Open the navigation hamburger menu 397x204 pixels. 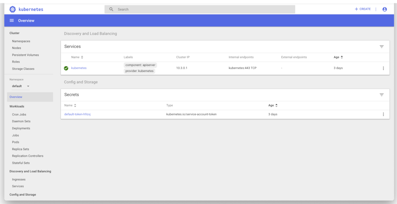pos(11,20)
